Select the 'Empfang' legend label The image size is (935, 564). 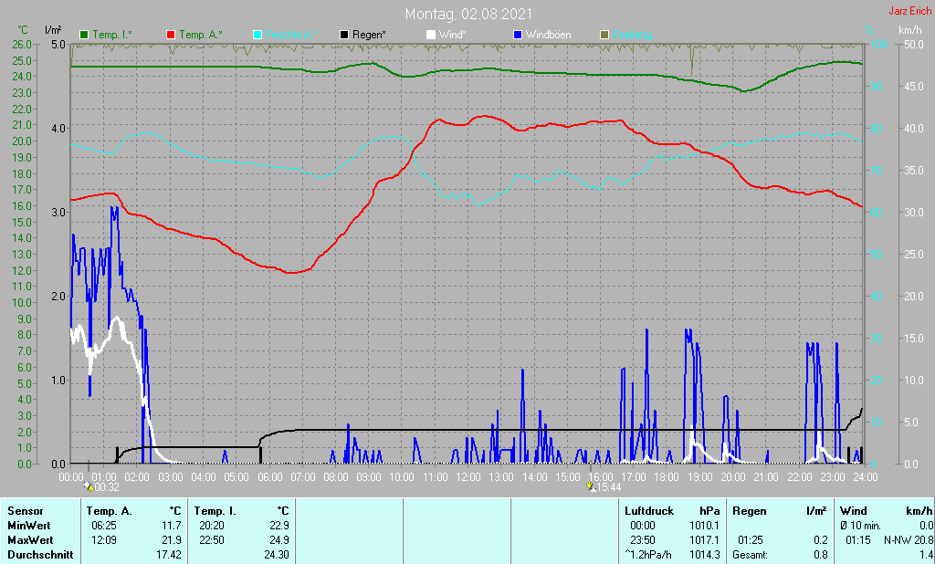(632, 36)
